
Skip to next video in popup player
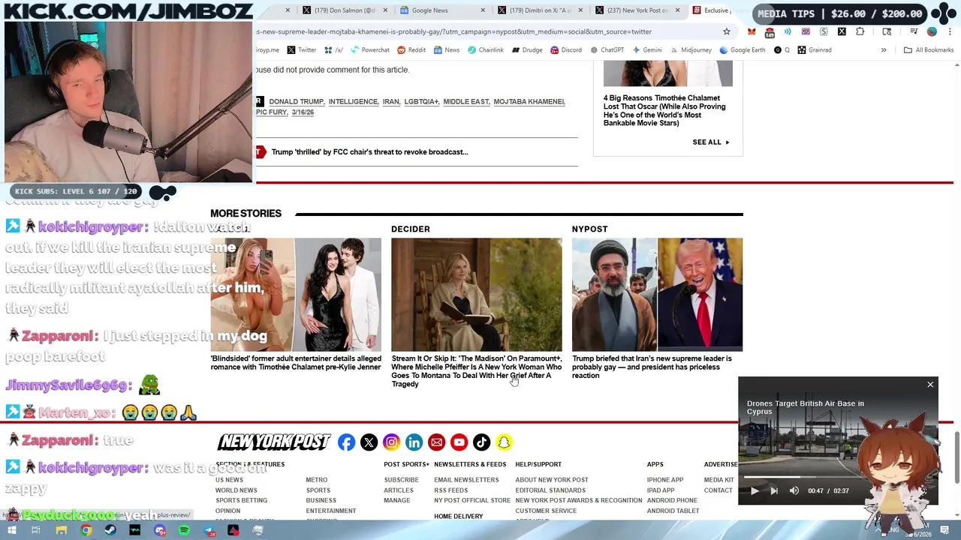pos(774,491)
